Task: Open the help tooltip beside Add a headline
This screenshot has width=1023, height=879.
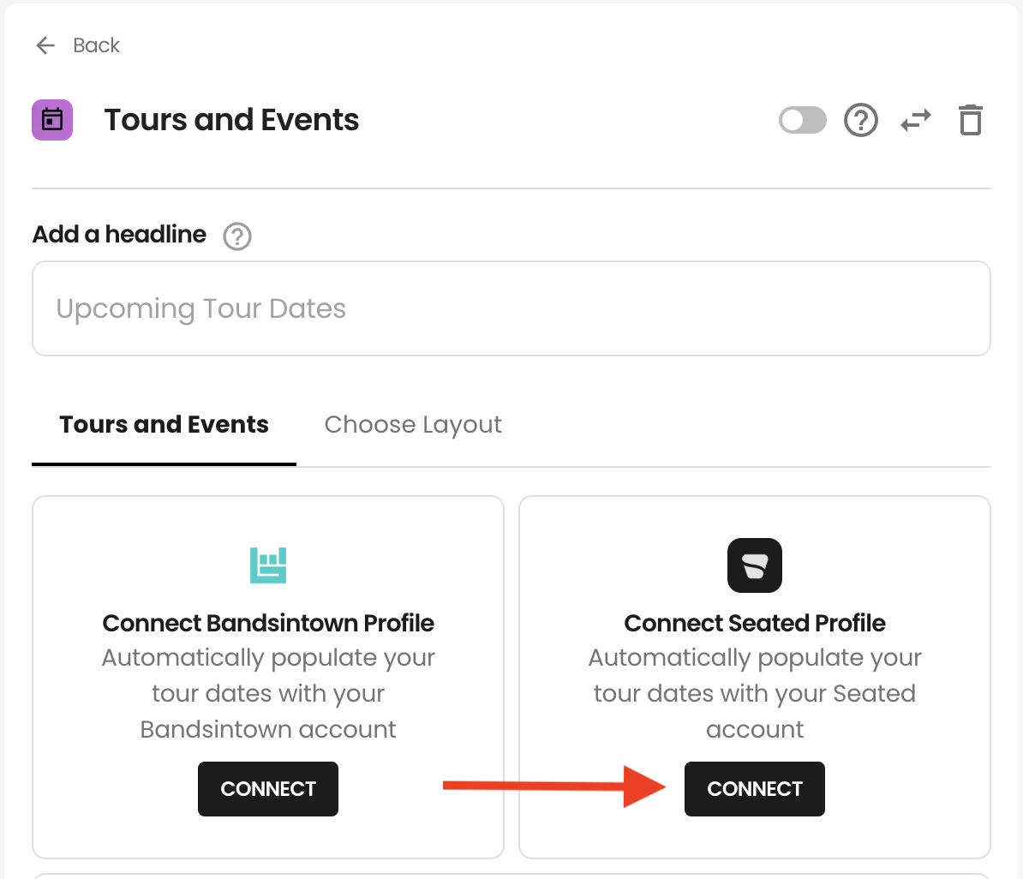Action: (237, 236)
